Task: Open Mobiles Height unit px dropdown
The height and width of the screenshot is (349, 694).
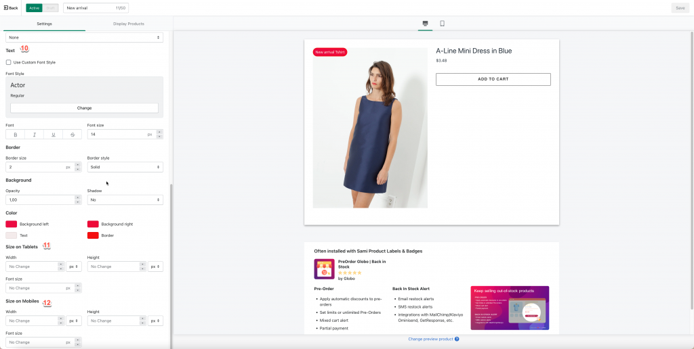Action: click(155, 321)
